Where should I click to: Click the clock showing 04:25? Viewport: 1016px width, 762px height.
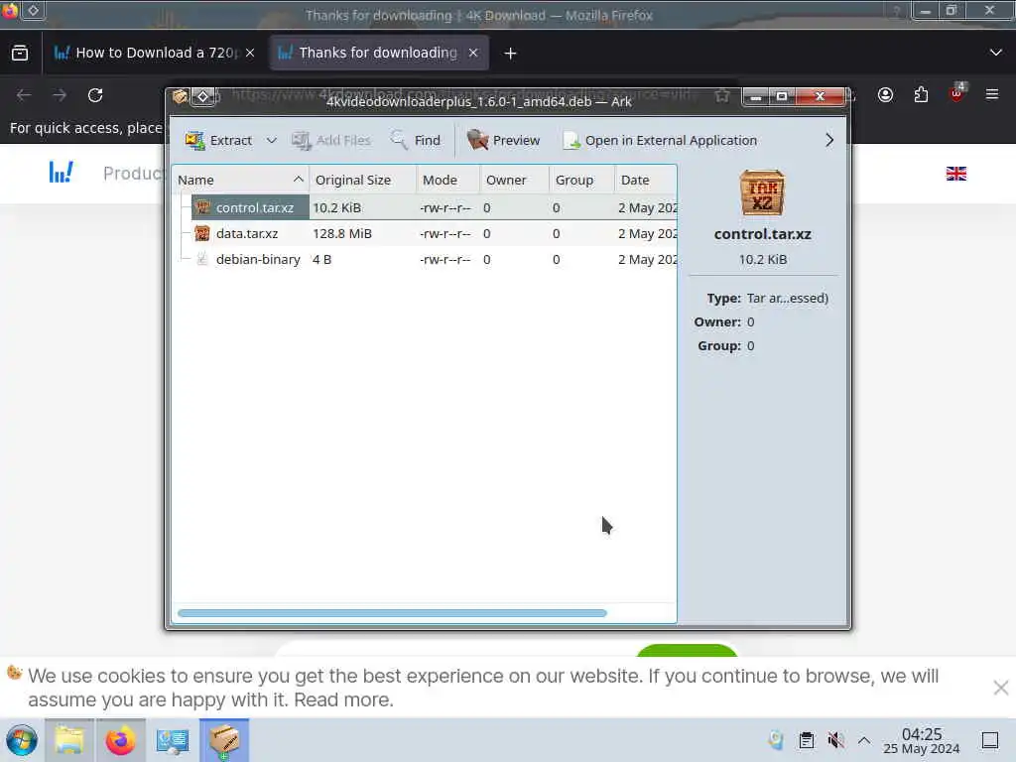click(x=922, y=740)
